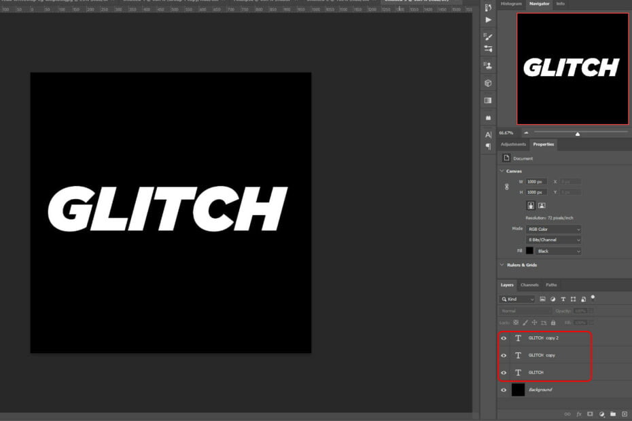Toggle visibility of the Background layer
The height and width of the screenshot is (421, 632).
(x=504, y=390)
